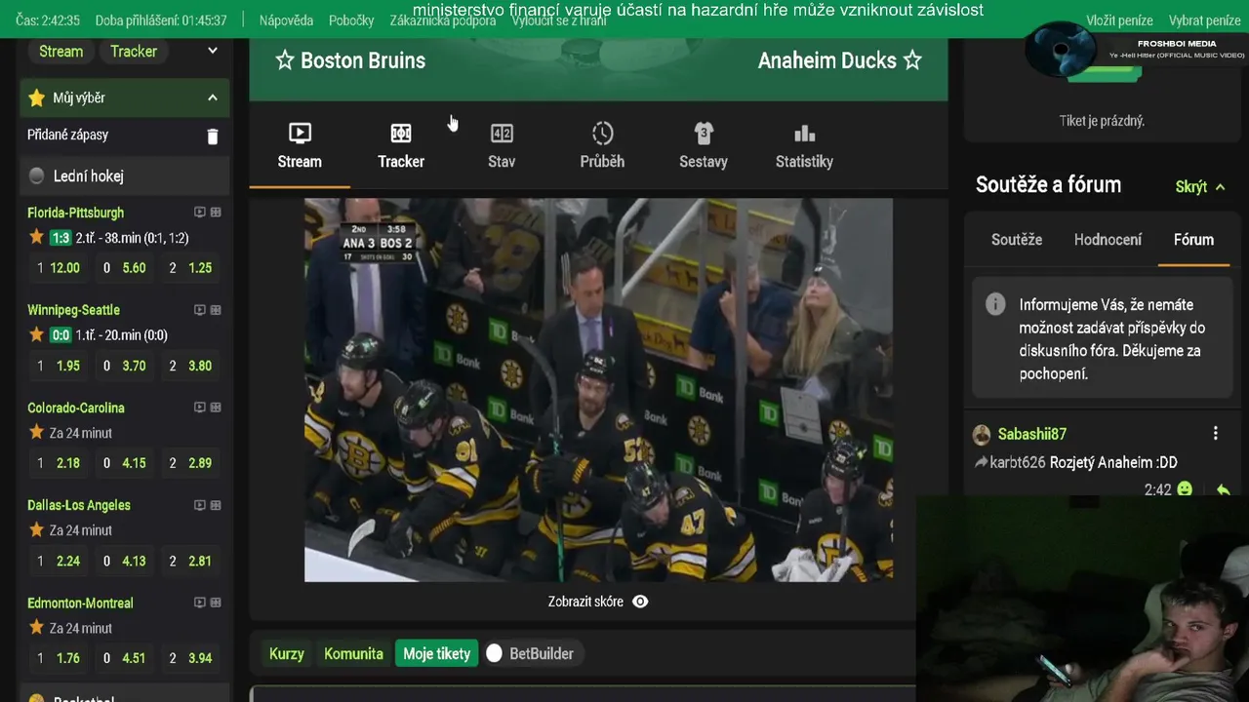Bet 1.76 on Edmonton to win

pos(57,658)
